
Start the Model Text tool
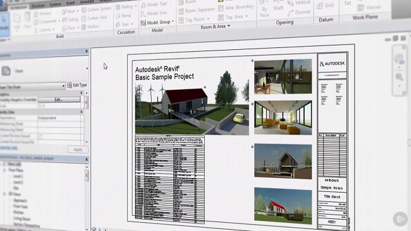[x=154, y=4]
